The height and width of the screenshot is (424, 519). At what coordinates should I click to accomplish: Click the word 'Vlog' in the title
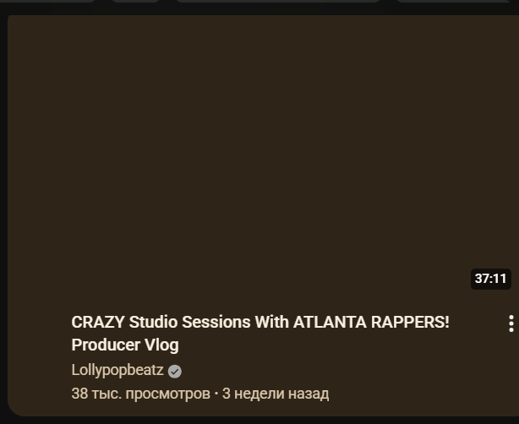[x=161, y=345]
